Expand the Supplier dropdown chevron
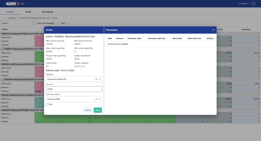 pyautogui.click(x=100, y=79)
